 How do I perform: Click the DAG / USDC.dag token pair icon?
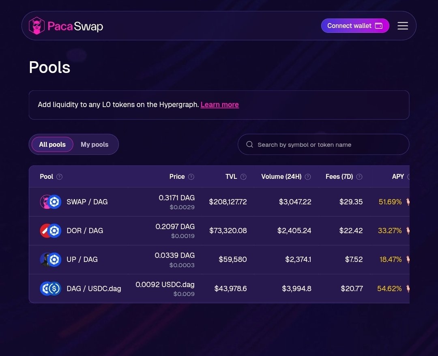(51, 288)
